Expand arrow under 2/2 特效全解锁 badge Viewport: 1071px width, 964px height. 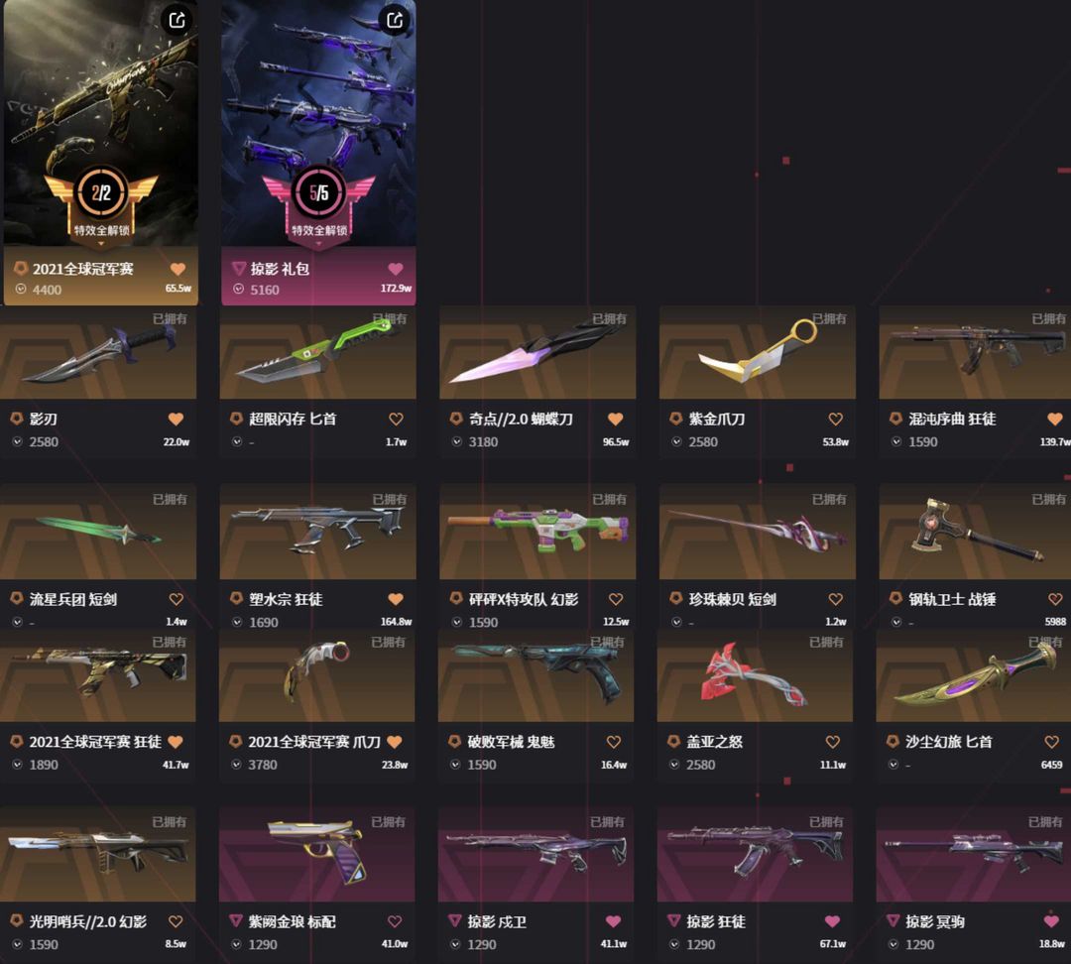[x=101, y=244]
